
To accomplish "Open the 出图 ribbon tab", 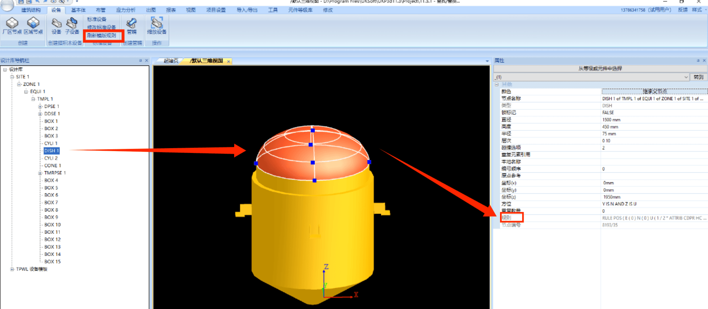I will coord(151,10).
